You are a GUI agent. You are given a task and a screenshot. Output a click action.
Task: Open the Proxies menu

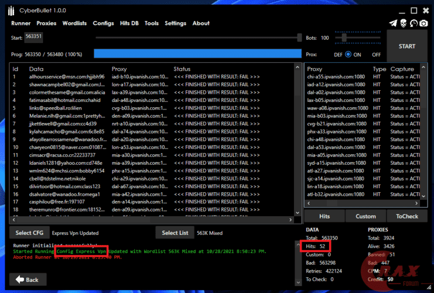pyautogui.click(x=46, y=23)
